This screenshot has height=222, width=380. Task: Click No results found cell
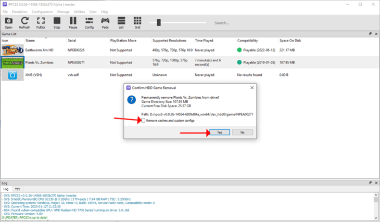click(x=249, y=75)
